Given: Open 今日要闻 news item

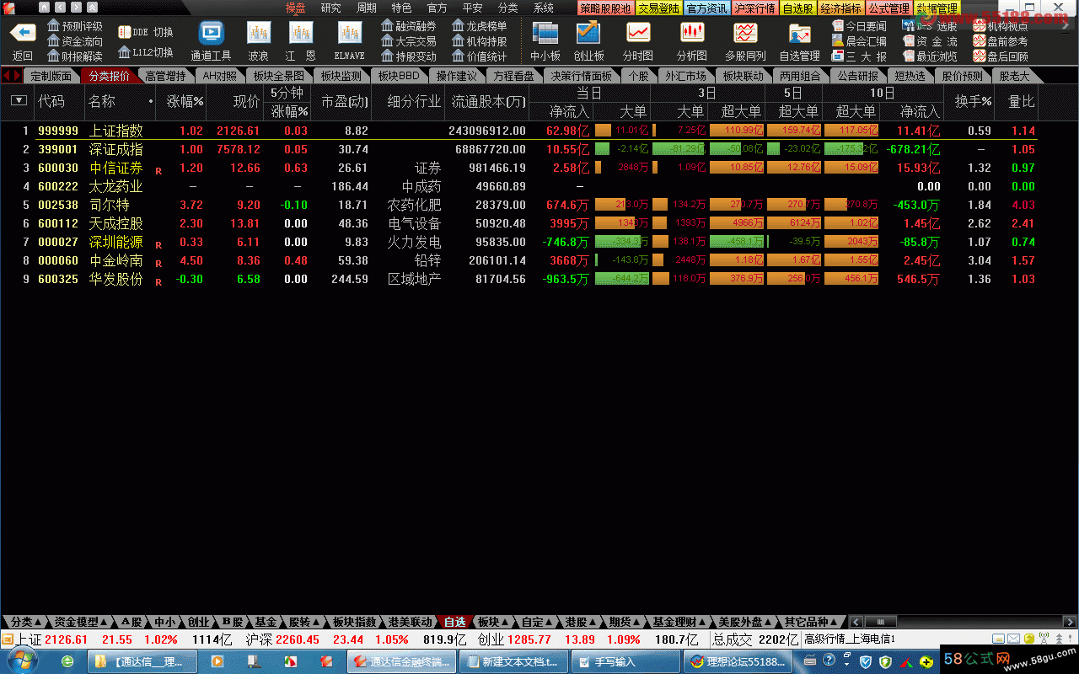Looking at the screenshot, I should tap(859, 26).
